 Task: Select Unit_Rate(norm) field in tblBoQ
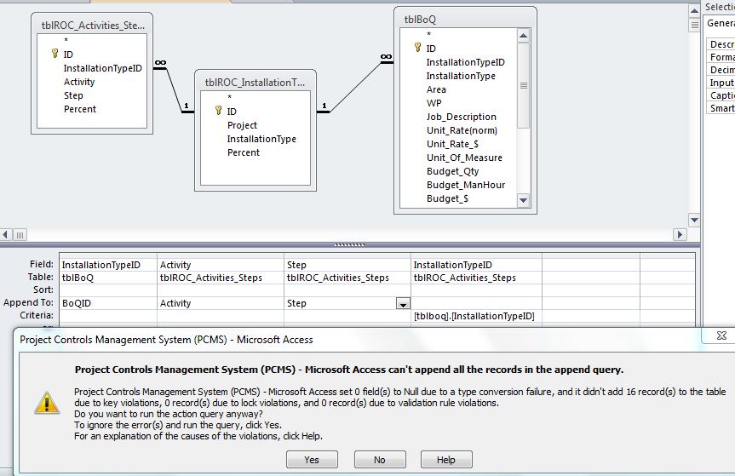(x=462, y=131)
